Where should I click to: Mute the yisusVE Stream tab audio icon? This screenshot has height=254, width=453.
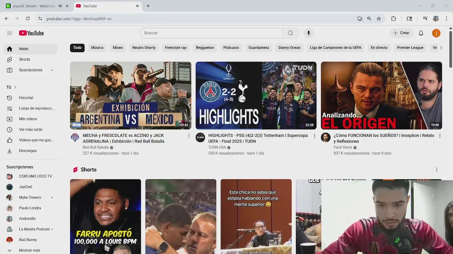point(60,6)
